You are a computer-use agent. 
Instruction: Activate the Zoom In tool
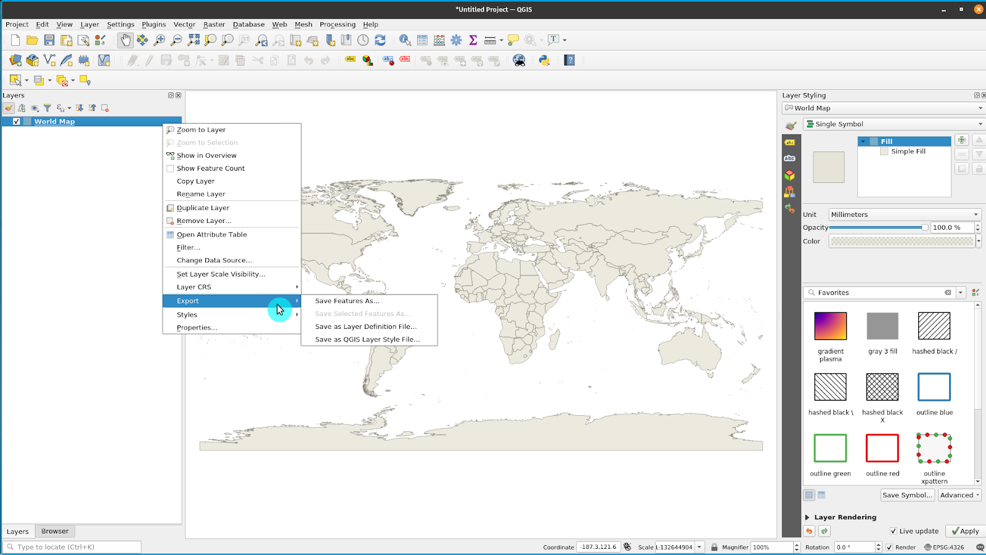[158, 39]
